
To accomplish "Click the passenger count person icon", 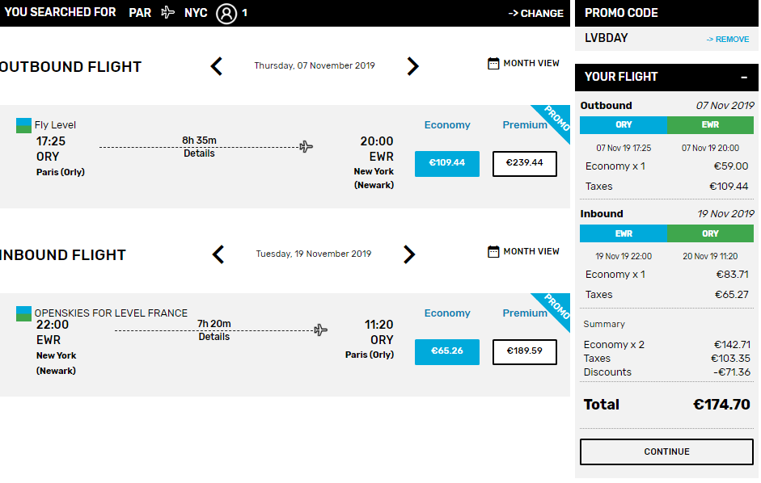I will (226, 13).
